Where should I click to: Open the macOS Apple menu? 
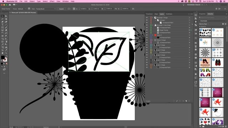point(3,1)
